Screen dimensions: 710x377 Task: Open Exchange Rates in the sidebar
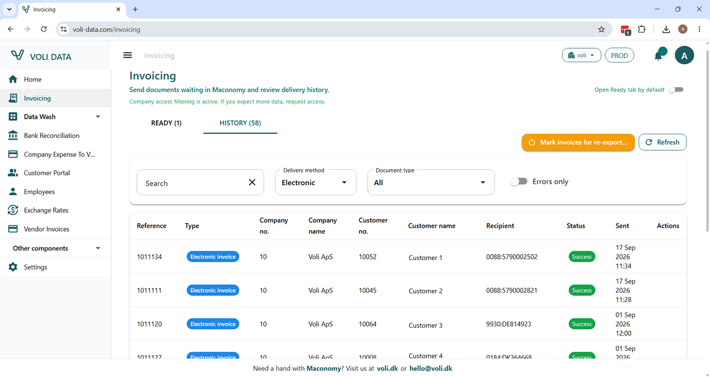click(55, 210)
